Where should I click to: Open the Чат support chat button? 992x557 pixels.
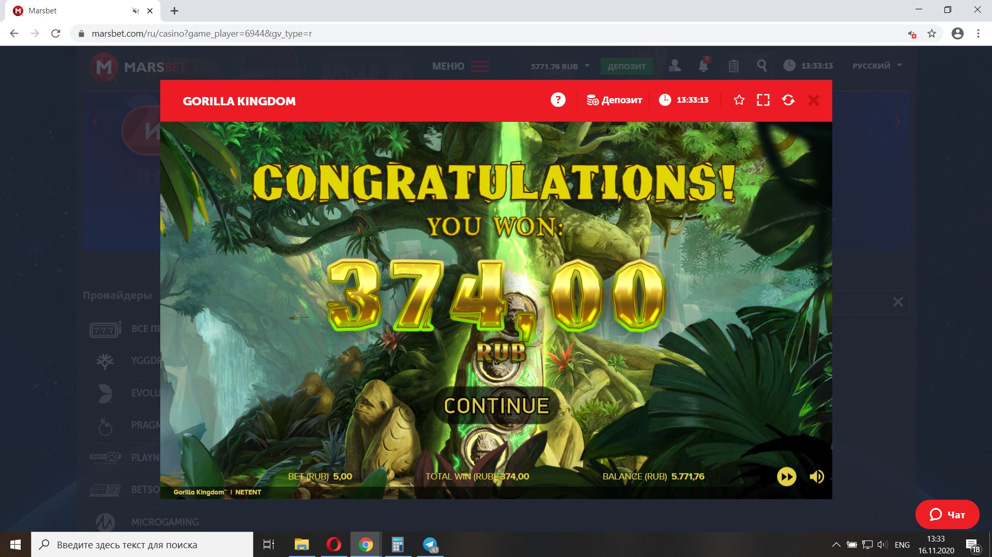pyautogui.click(x=947, y=515)
